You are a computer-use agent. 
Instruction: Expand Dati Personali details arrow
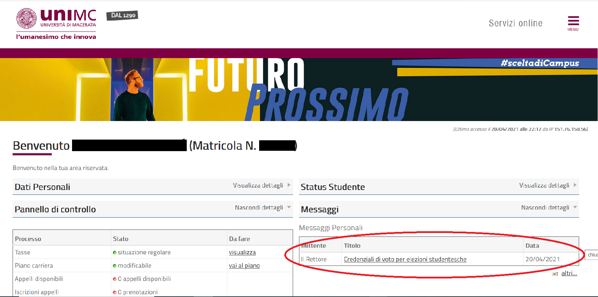[x=289, y=185]
